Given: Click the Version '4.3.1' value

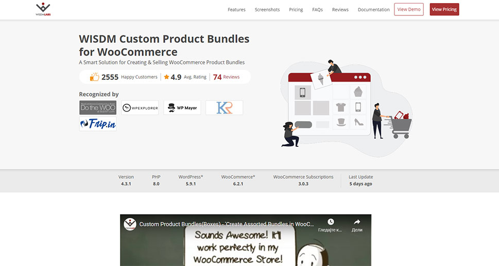Looking at the screenshot, I should [126, 184].
